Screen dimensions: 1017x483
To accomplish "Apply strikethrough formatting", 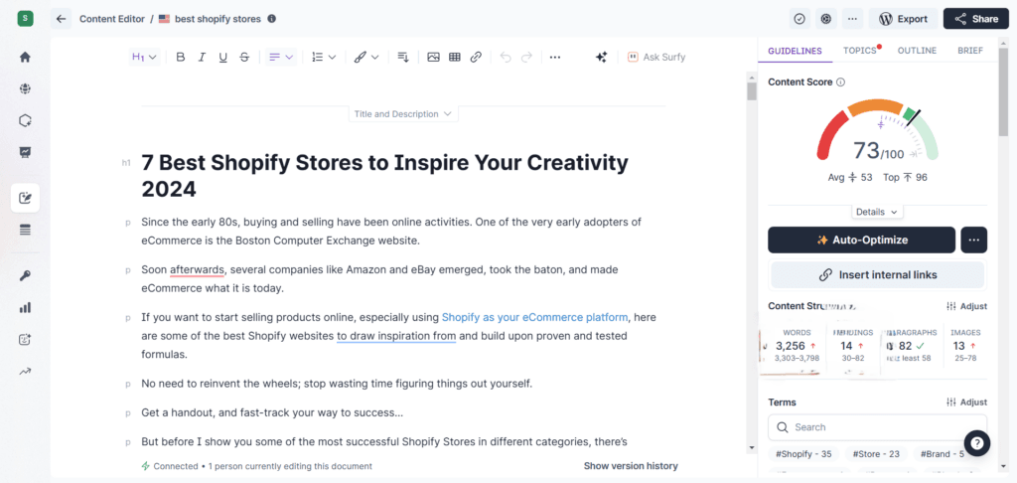I will click(x=244, y=57).
